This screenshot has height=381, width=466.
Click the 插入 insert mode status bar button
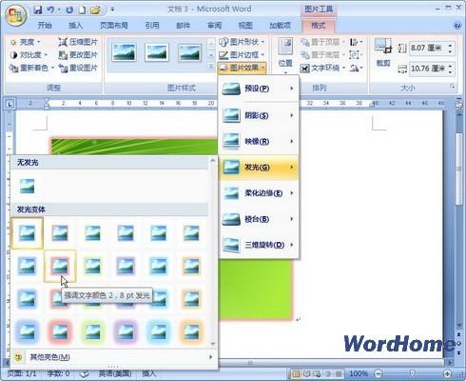point(148,373)
